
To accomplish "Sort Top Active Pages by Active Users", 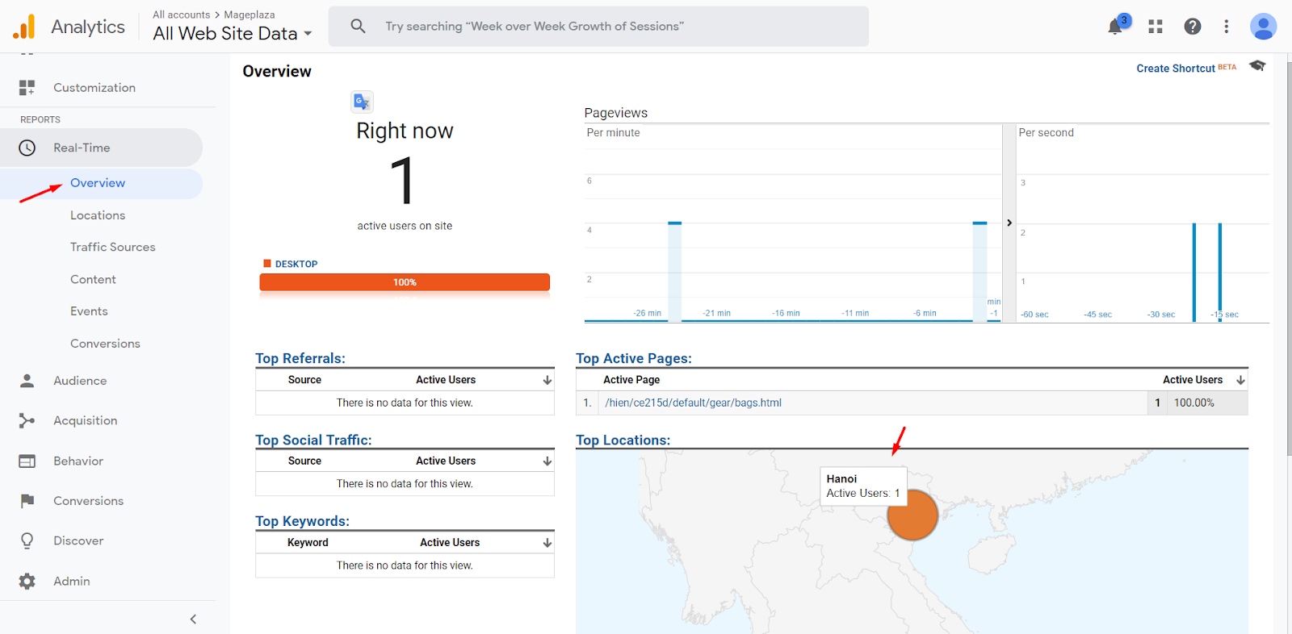I will pos(1240,380).
